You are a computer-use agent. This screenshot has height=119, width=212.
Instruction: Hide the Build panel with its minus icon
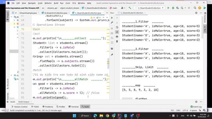(201, 102)
